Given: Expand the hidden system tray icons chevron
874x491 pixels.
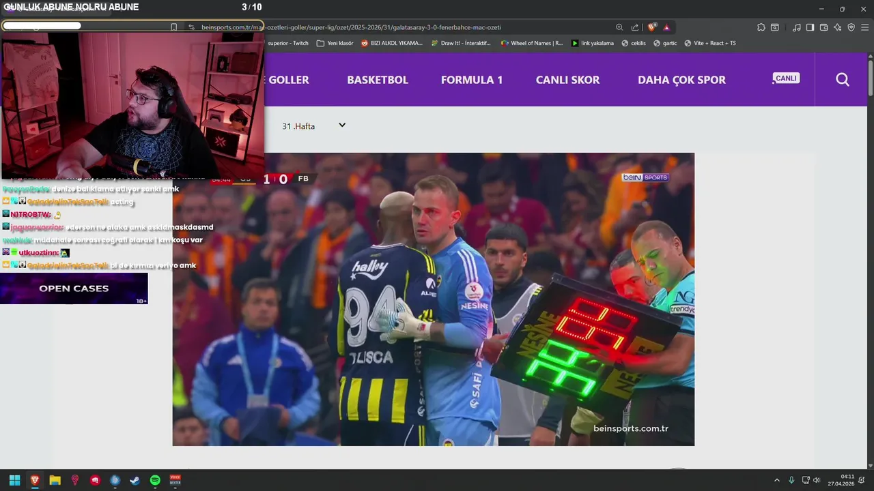Looking at the screenshot, I should pos(776,480).
